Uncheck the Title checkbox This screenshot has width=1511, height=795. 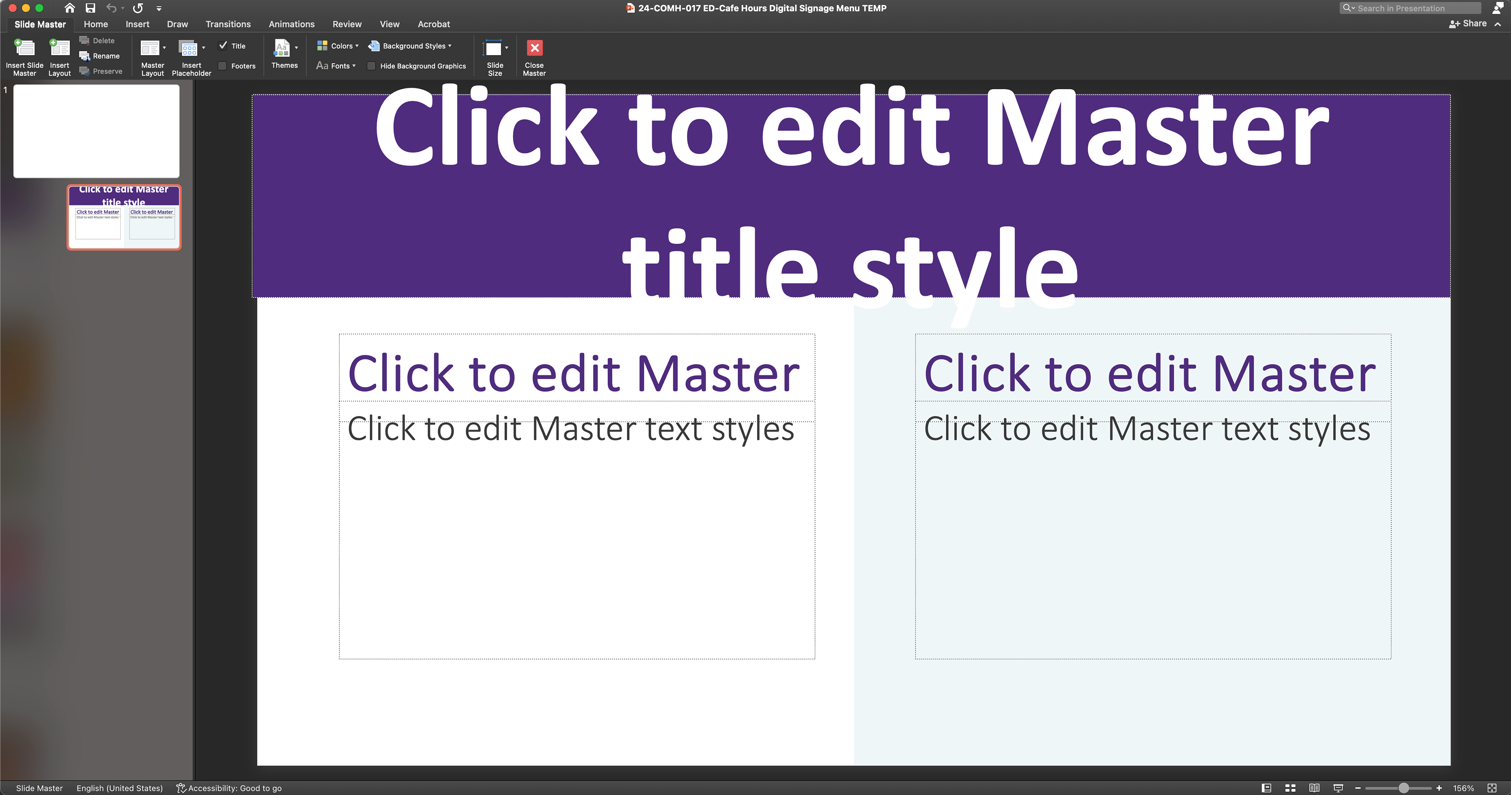[x=223, y=45]
